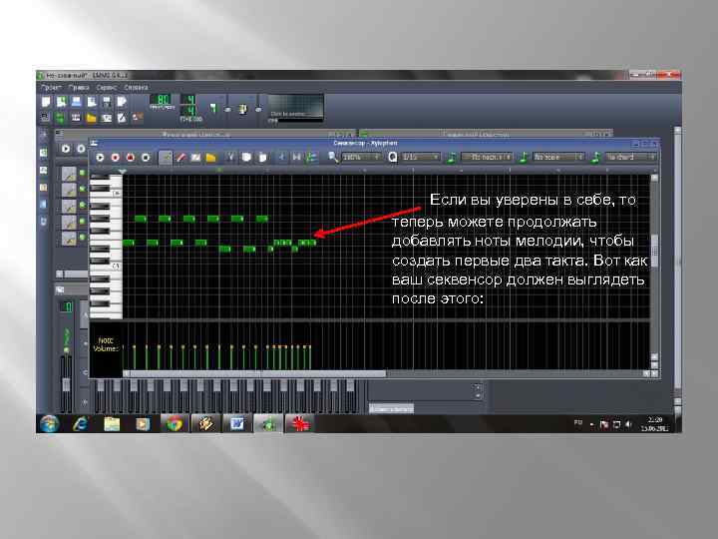Screen dimensions: 718x539
Task: Click the time signature numerator 4
Action: 189,100
